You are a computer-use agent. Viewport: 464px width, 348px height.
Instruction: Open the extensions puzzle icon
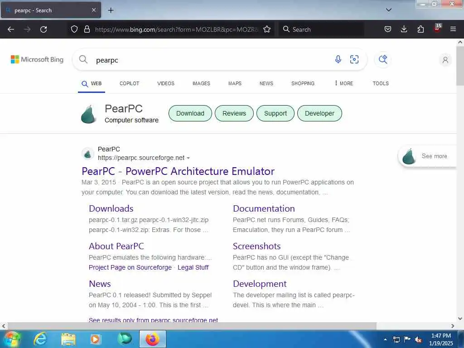(420, 29)
